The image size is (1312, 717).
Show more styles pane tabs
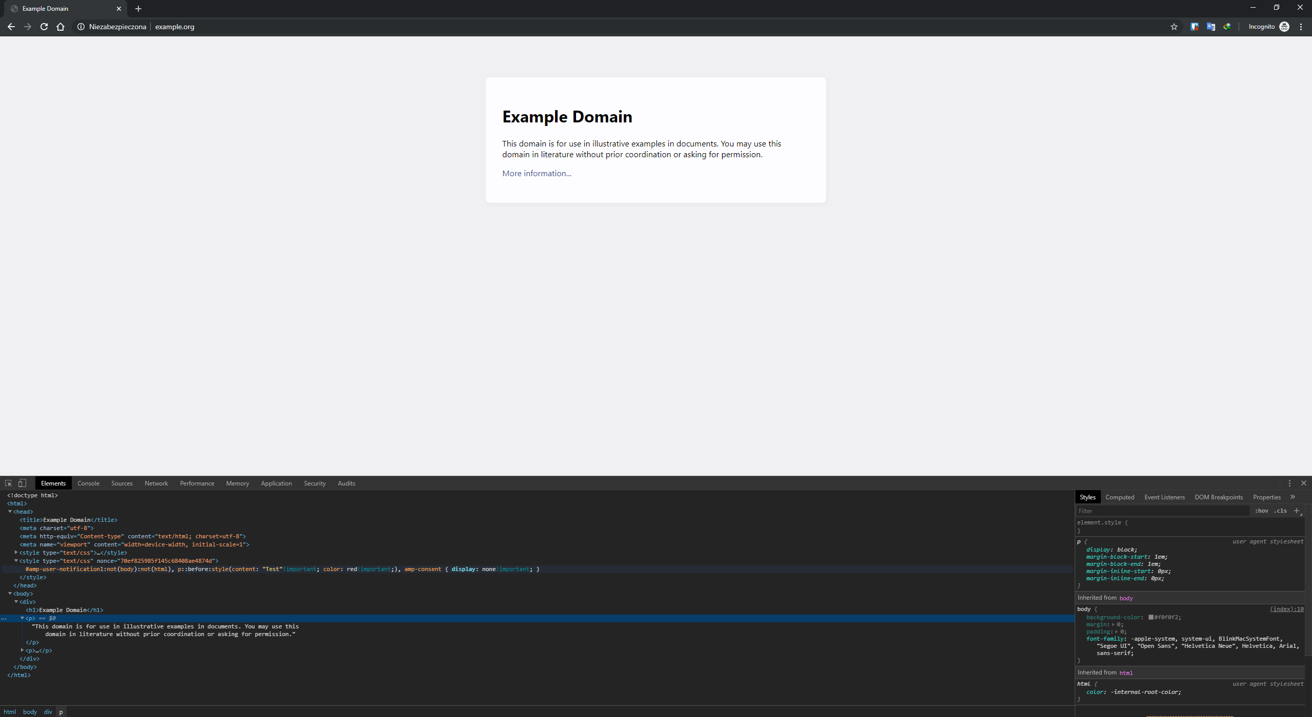click(x=1293, y=497)
